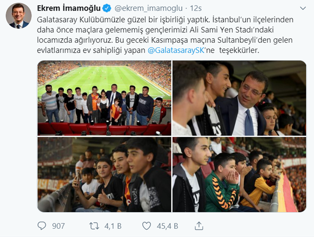314x237 pixels.
Task: Click the reply speech bubble icon
Action: point(42,226)
